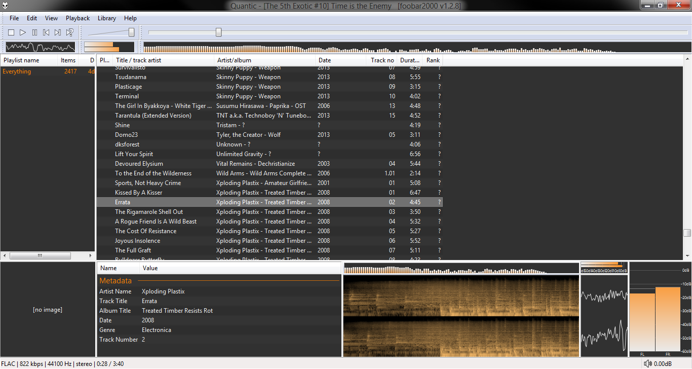The image size is (692, 369).
Task: Click the Value column header in properties
Action: [x=241, y=268]
